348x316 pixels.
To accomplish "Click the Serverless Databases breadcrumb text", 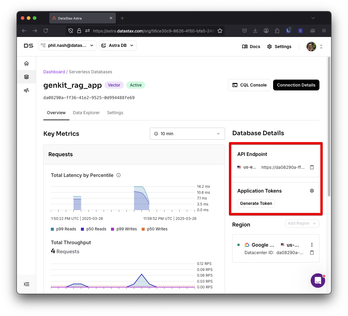I will (x=91, y=72).
